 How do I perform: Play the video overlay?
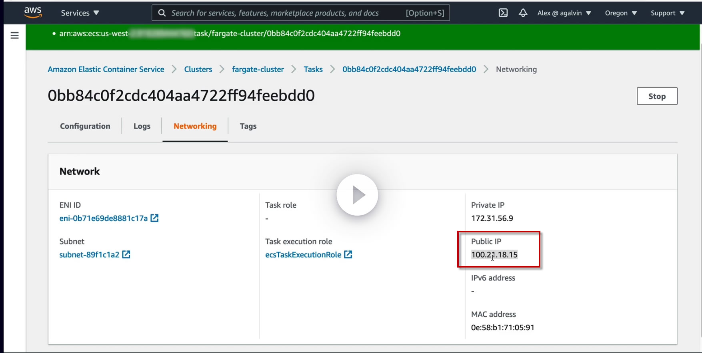(x=357, y=195)
